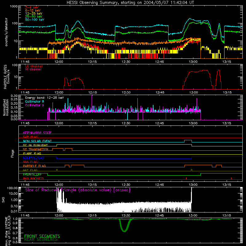Click the counts/s/detector axis label

click(6, 32)
